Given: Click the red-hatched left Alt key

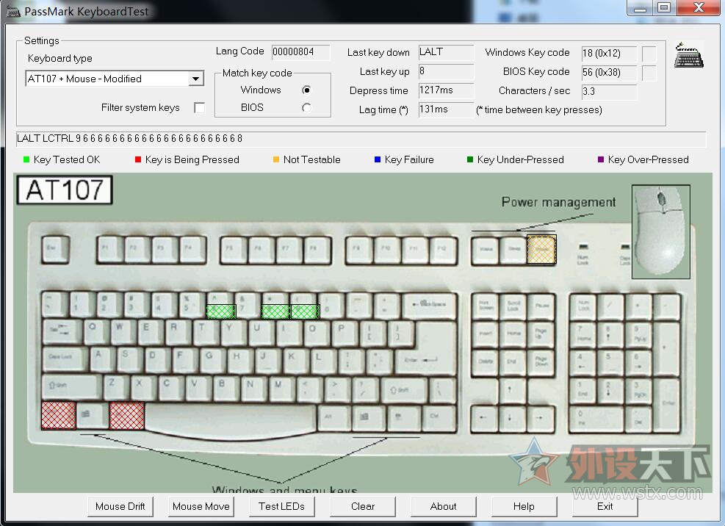Looking at the screenshot, I should click(126, 415).
